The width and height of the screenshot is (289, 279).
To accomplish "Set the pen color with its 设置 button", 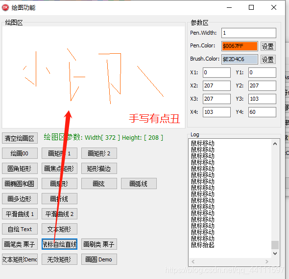I will point(268,46).
